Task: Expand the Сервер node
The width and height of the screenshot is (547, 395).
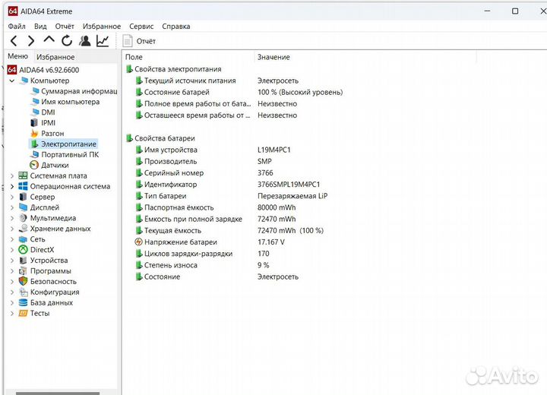Action: [12, 197]
